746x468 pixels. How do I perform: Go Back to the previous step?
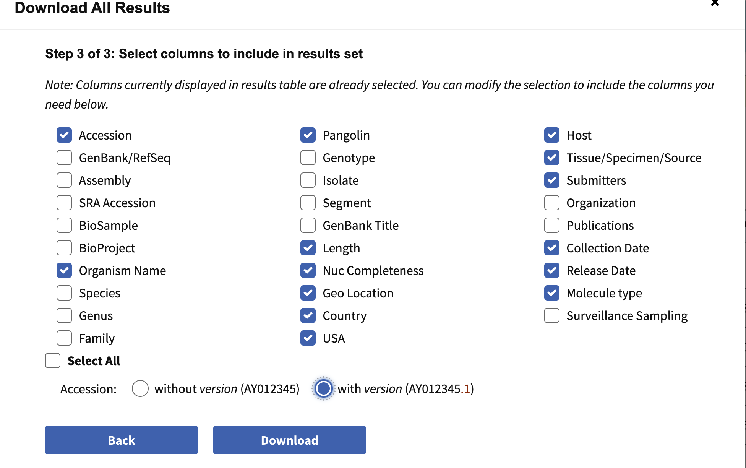tap(121, 440)
